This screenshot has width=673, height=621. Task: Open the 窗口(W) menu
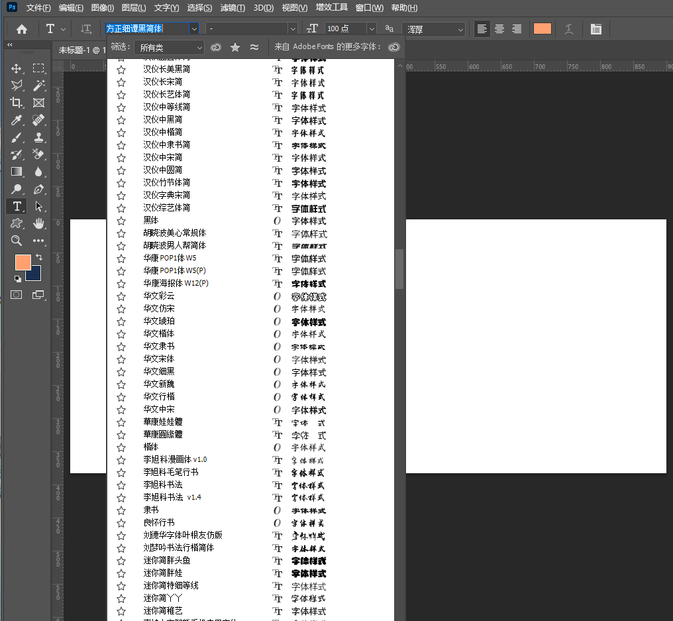370,8
